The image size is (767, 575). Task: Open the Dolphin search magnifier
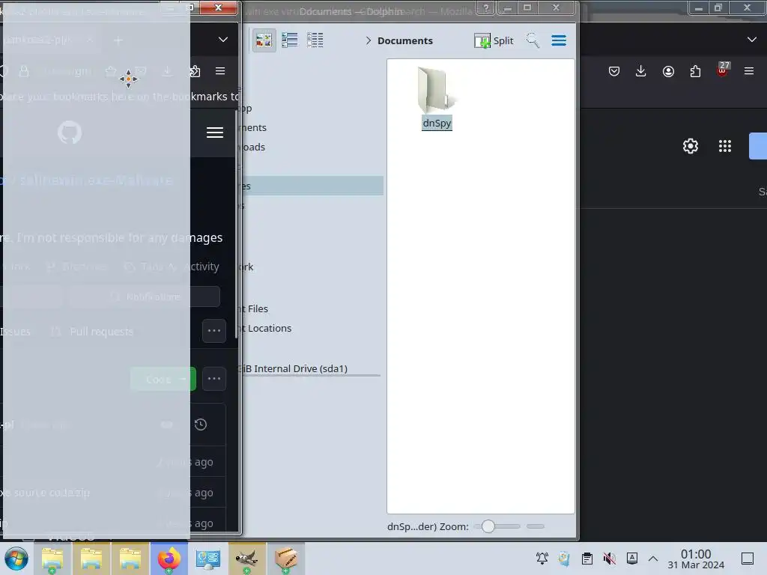533,40
